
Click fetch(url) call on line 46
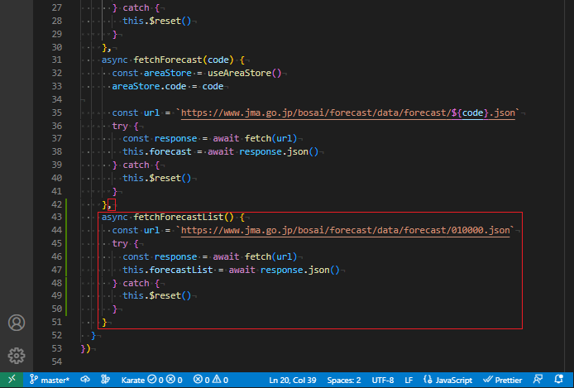pyautogui.click(x=271, y=256)
